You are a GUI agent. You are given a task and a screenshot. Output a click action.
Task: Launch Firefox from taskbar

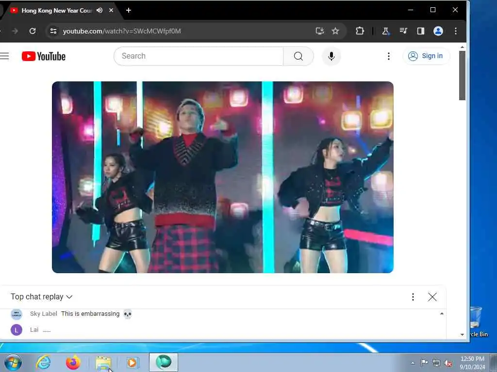pos(73,362)
